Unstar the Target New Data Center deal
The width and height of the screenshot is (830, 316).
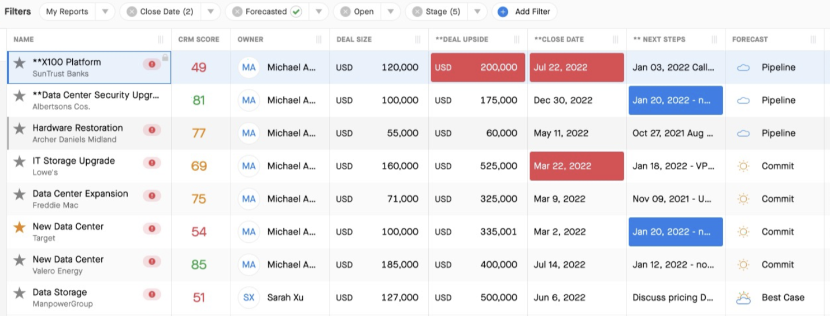click(x=20, y=227)
